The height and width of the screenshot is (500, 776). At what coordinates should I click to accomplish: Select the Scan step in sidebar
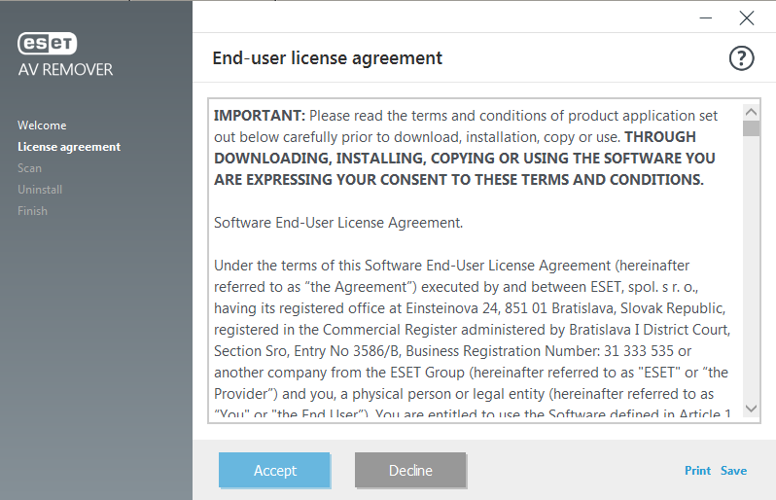(30, 168)
